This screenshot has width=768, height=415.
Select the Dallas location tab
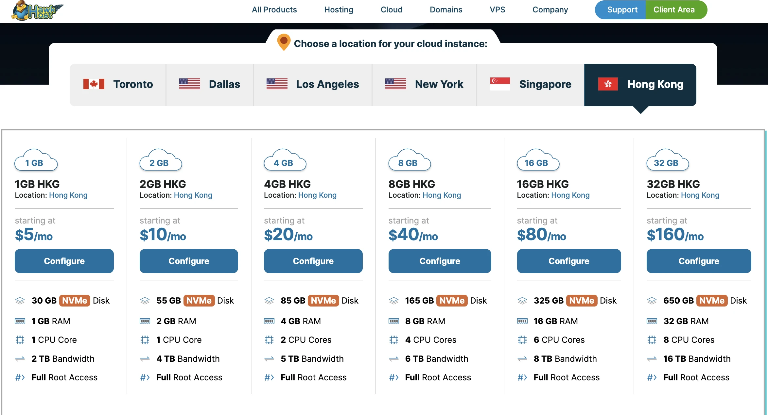210,85
